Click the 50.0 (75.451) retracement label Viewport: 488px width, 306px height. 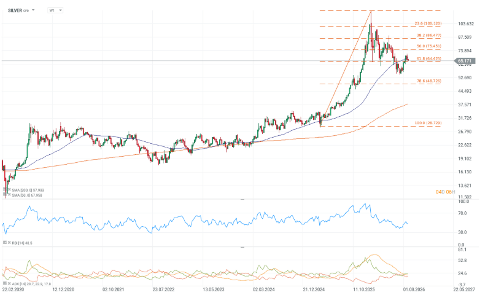tap(429, 46)
